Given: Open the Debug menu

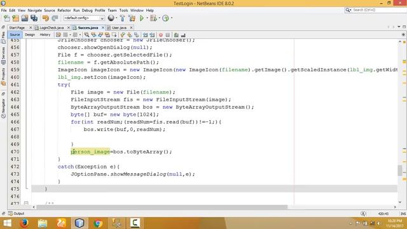Looking at the screenshot, I should (x=87, y=10).
